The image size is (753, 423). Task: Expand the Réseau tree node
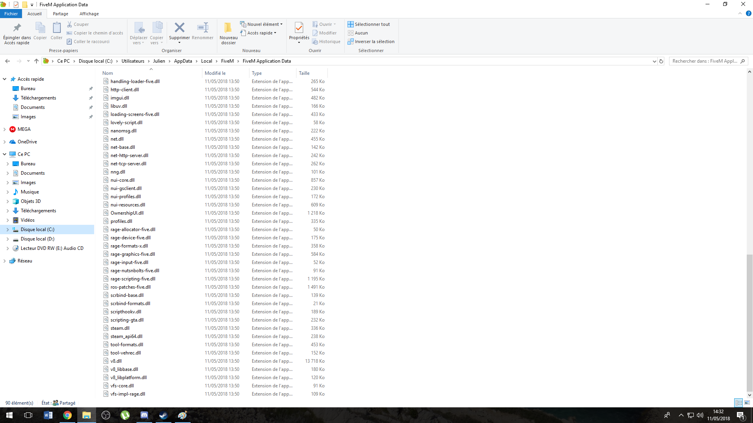(4, 261)
